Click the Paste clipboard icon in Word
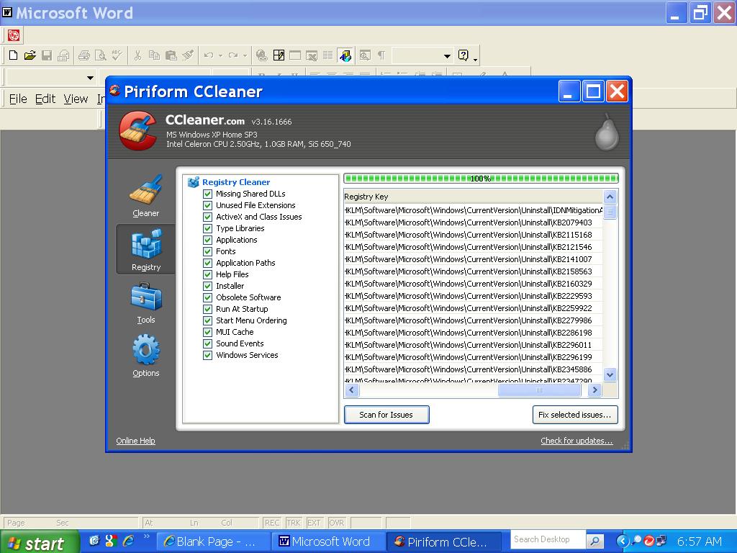The height and width of the screenshot is (553, 737). 171,55
